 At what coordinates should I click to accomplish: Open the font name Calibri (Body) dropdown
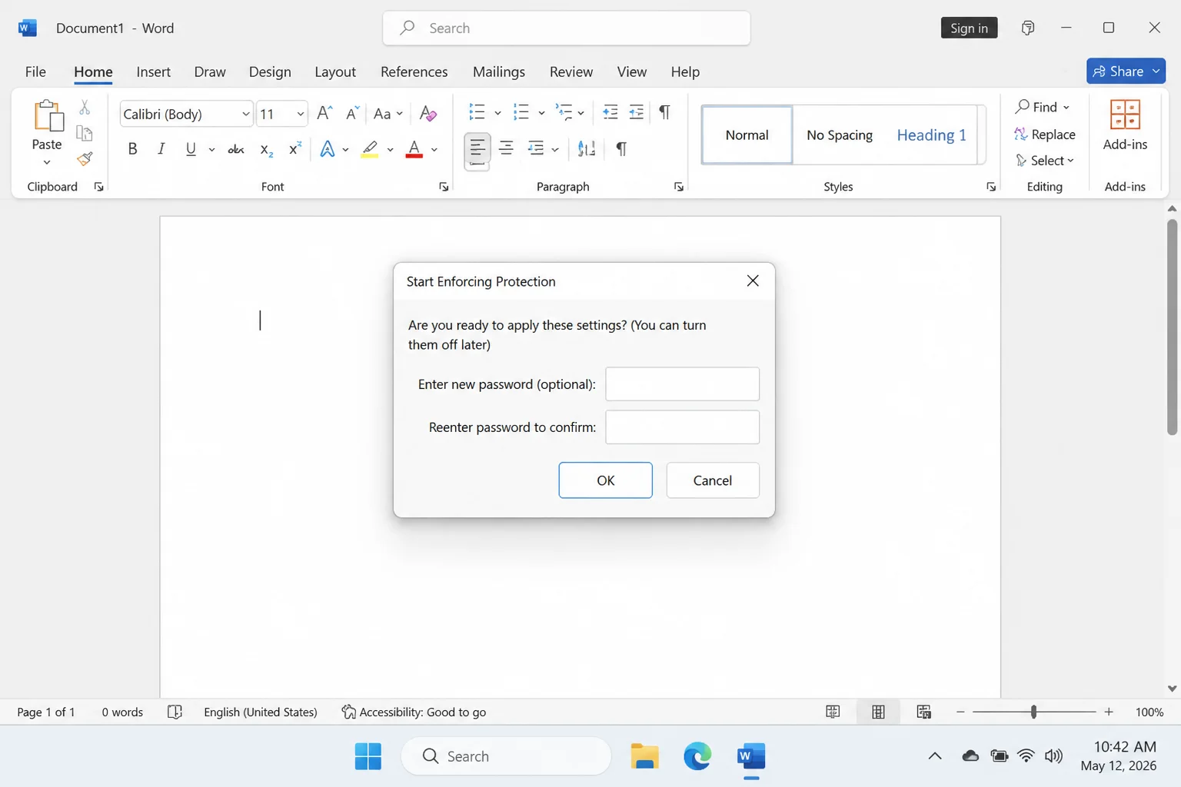click(x=245, y=115)
